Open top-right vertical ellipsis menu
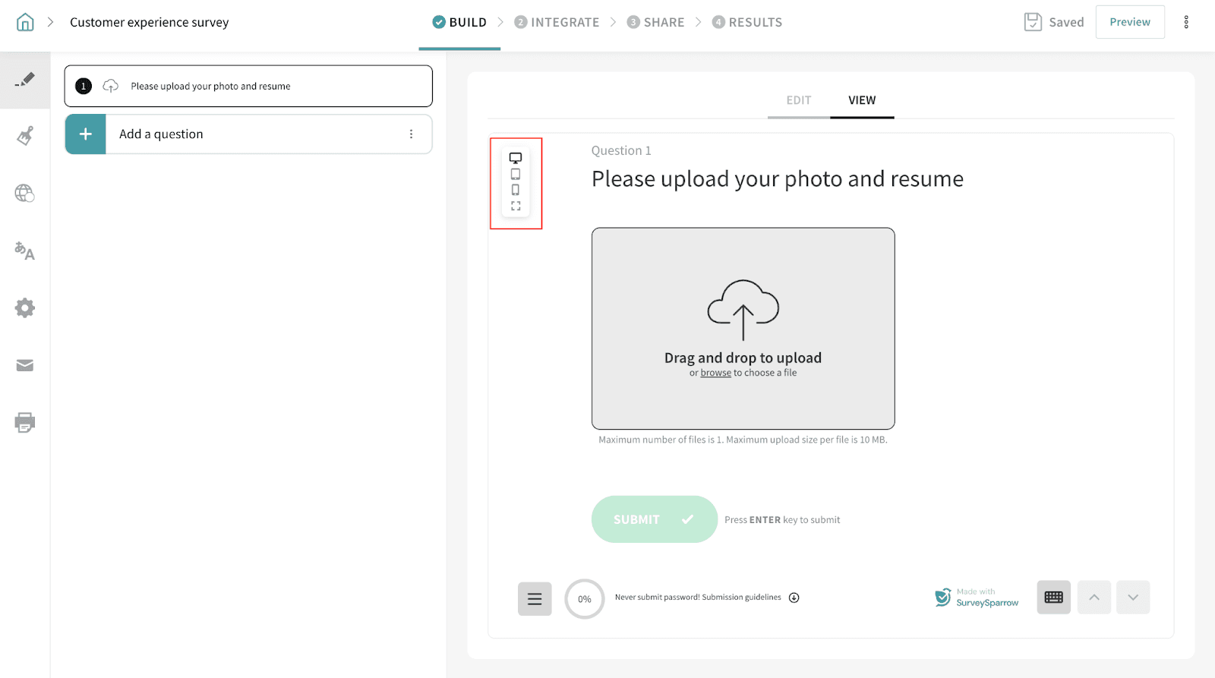This screenshot has height=678, width=1215. tap(1186, 22)
